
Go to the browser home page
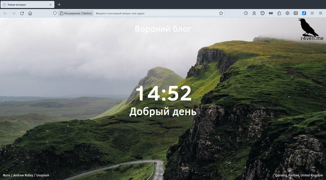30,13
